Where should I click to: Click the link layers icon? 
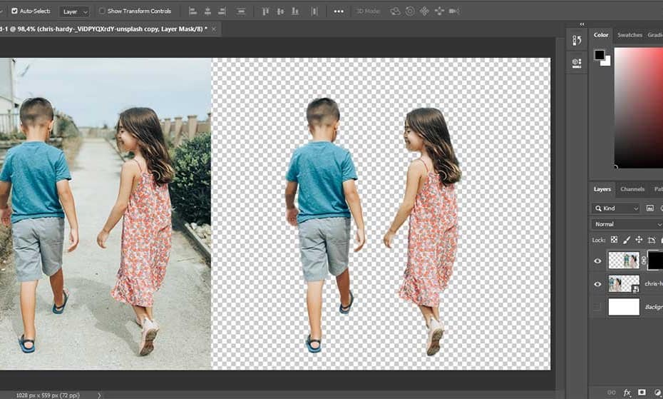(x=612, y=393)
